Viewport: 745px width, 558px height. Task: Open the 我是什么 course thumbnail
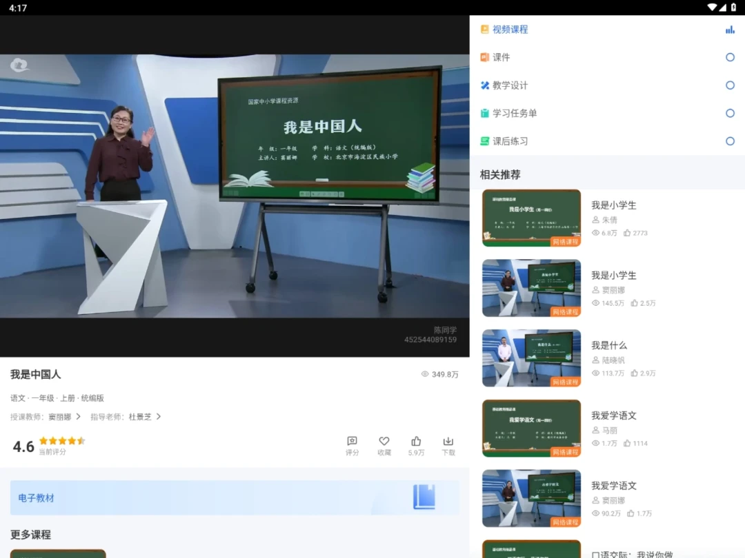click(531, 358)
